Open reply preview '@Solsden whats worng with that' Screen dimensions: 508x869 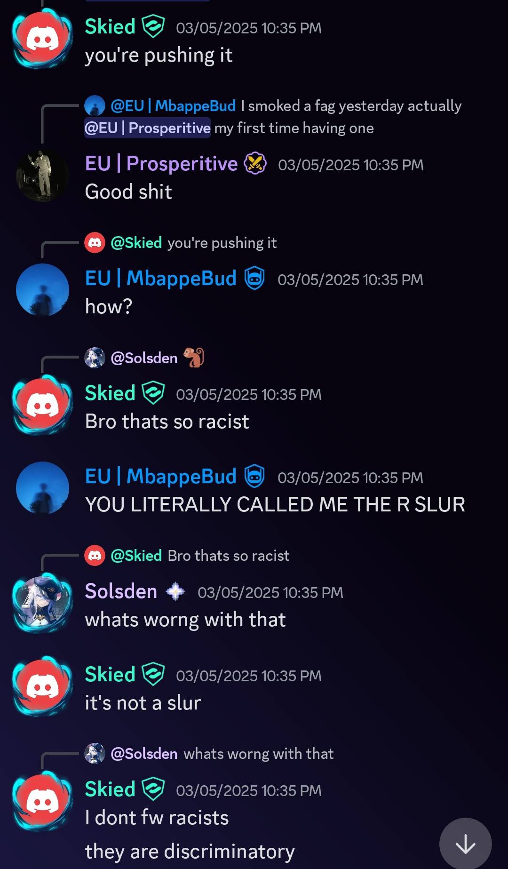coord(209,754)
